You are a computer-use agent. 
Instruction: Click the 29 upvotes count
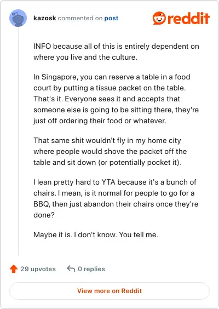pyautogui.click(x=38, y=269)
